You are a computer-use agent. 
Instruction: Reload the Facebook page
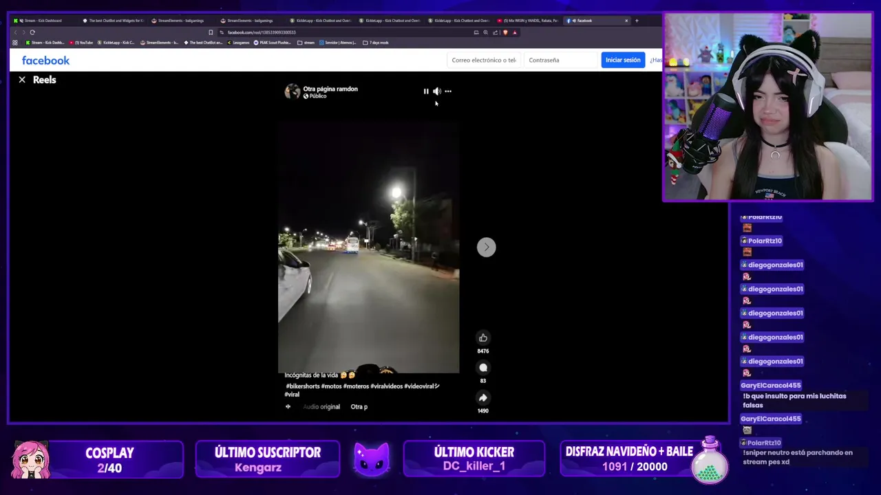tap(32, 32)
